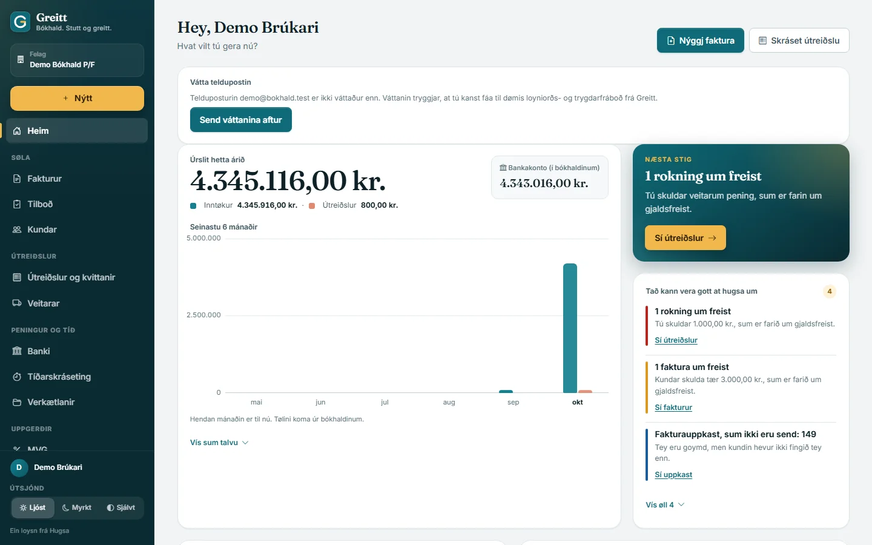Open the Kundar customers page
The image size is (872, 545).
(77, 230)
